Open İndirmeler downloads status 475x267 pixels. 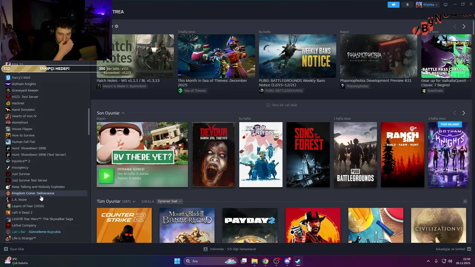pos(230,249)
